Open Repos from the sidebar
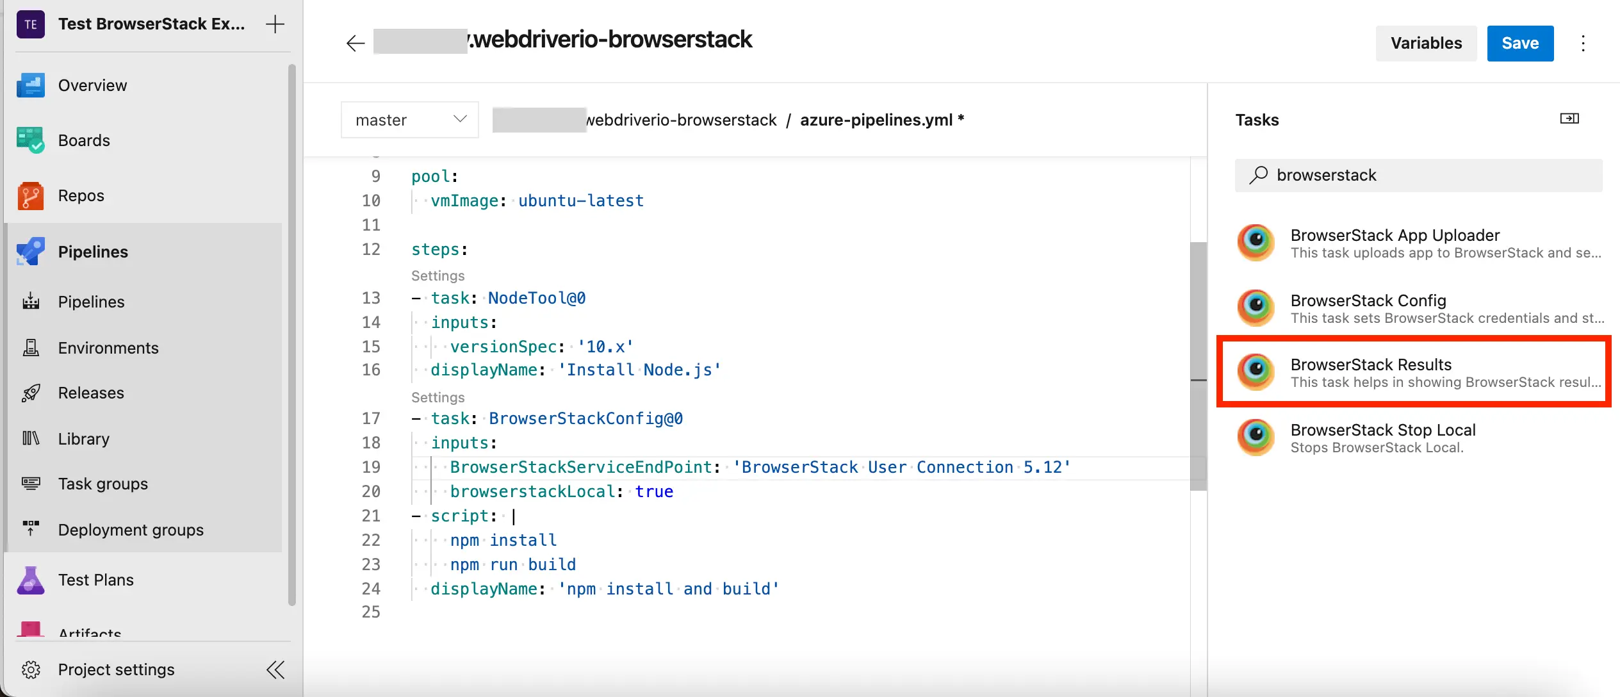 81,195
